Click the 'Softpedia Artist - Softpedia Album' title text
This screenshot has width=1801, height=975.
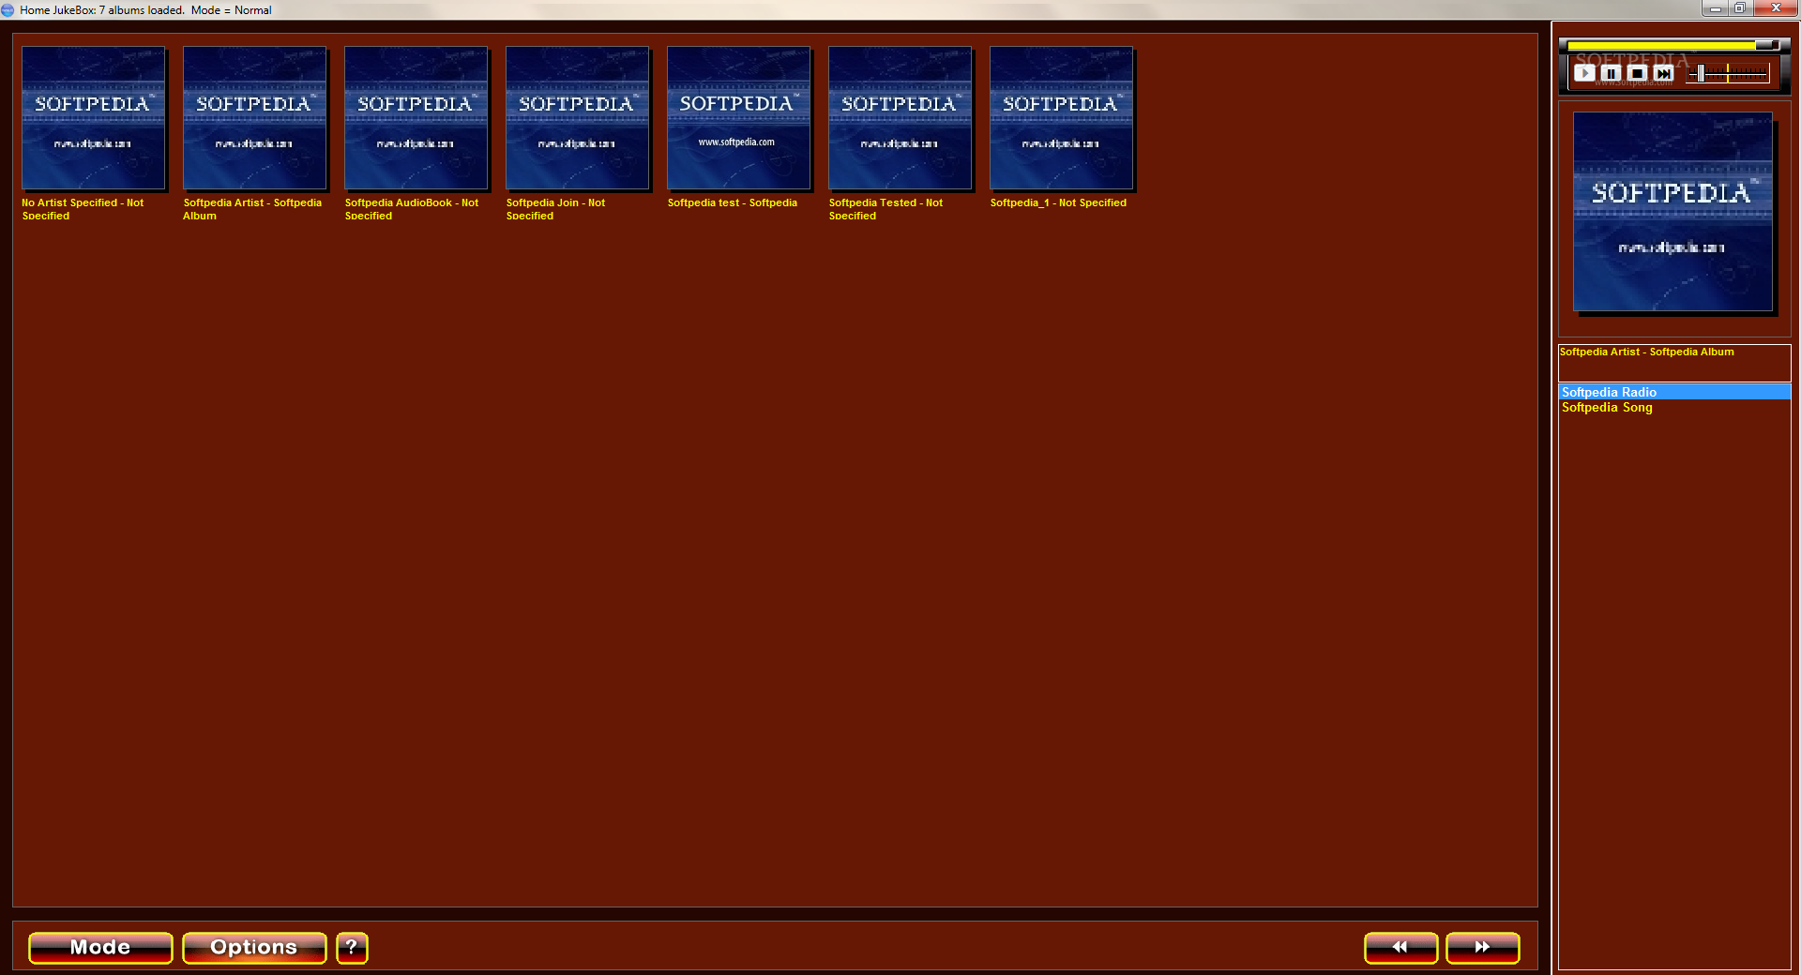(1646, 352)
